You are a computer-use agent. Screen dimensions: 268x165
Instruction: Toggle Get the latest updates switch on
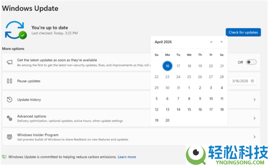(251, 62)
